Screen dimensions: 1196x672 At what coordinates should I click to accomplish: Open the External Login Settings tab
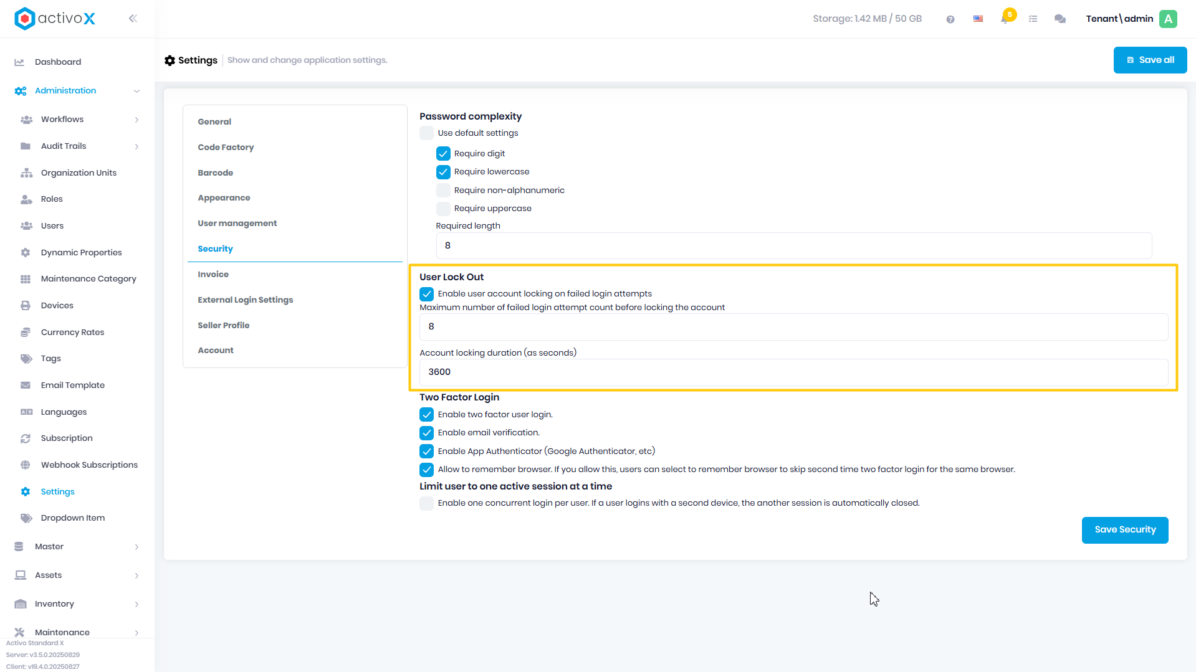click(245, 300)
